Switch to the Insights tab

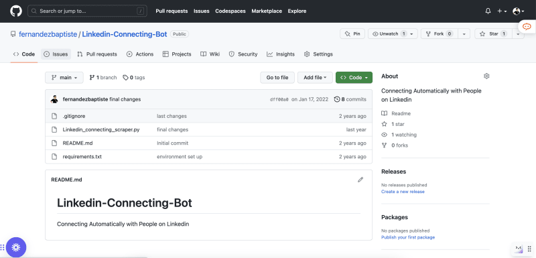281,54
